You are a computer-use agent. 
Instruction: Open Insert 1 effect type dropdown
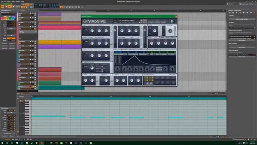124,75
